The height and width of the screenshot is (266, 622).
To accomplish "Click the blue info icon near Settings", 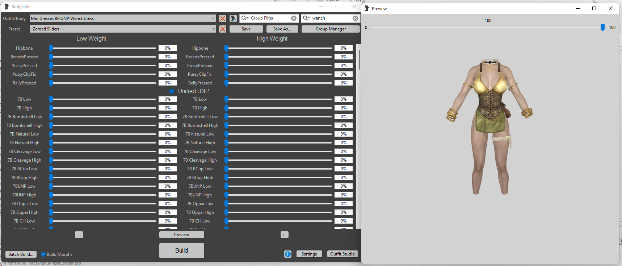I will tap(288, 254).
